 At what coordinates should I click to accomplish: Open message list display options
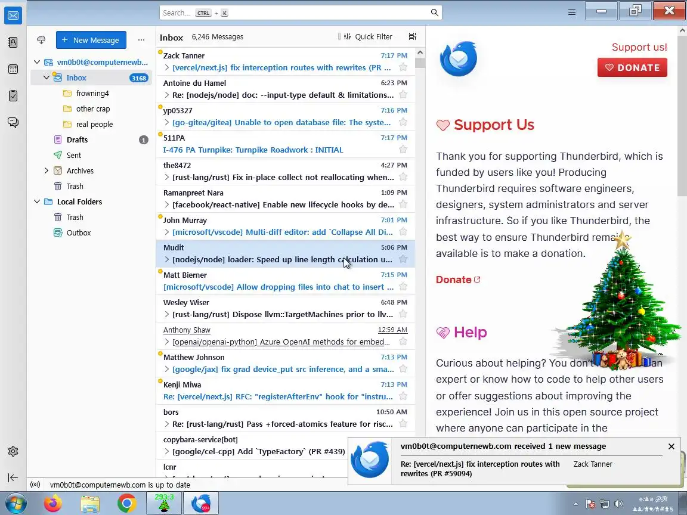(x=412, y=36)
